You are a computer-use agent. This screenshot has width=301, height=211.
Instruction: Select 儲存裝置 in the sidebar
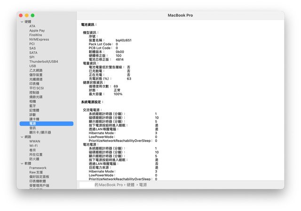click(x=36, y=75)
